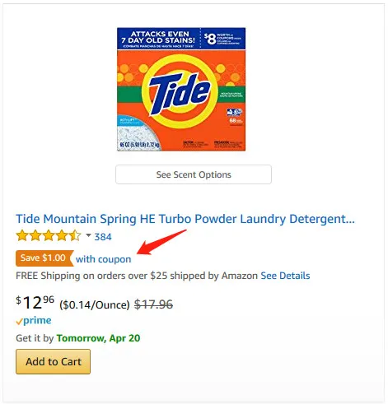Open the Tide Mountain Spring product title link
The height and width of the screenshot is (404, 388).
click(185, 219)
